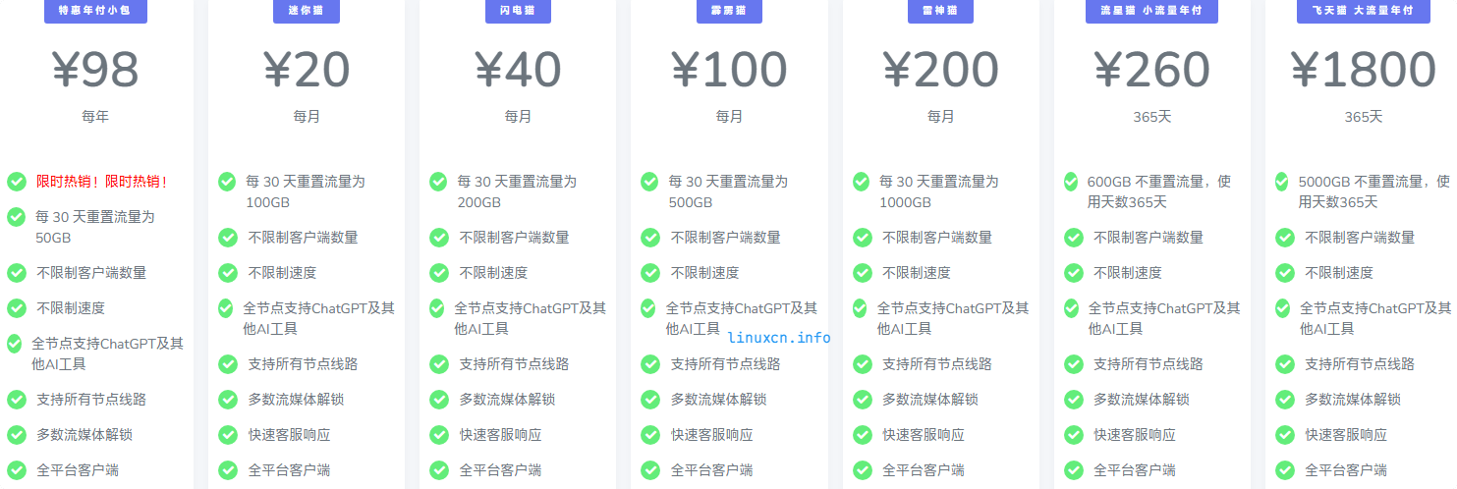Click check icon beside 500GB reset traffic text
Viewport: 1457px width, 489px height.
tap(649, 182)
